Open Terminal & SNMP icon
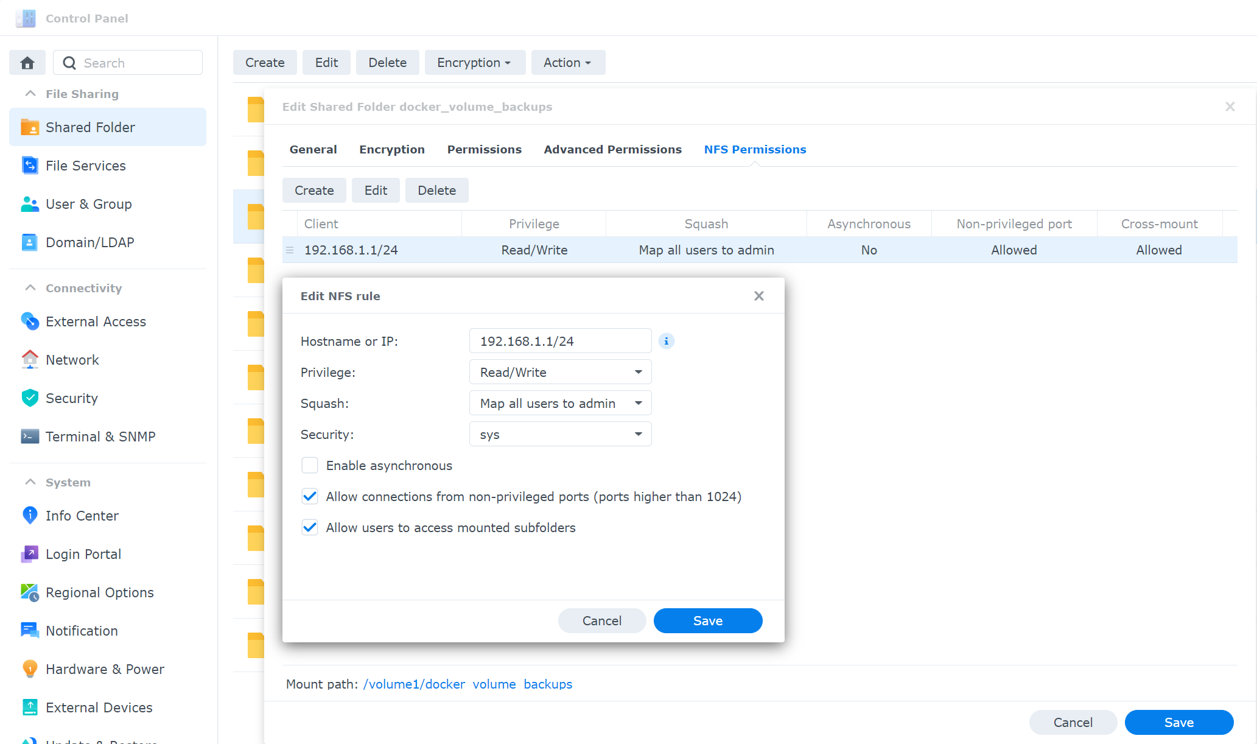 click(x=30, y=437)
